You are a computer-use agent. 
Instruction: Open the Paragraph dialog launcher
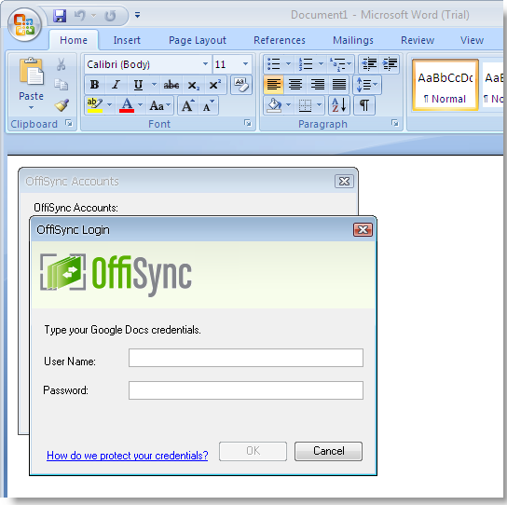point(395,123)
